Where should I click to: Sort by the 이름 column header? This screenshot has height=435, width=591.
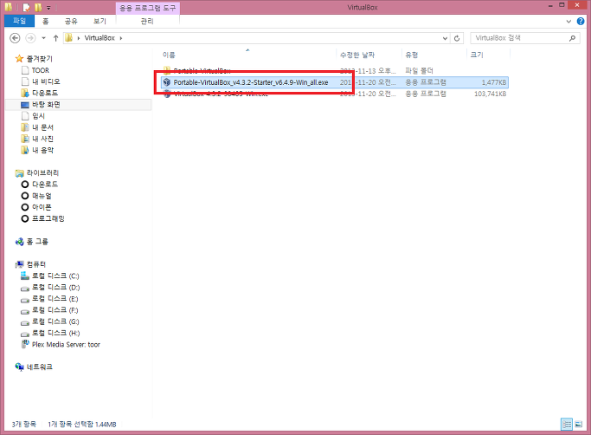pyautogui.click(x=169, y=55)
